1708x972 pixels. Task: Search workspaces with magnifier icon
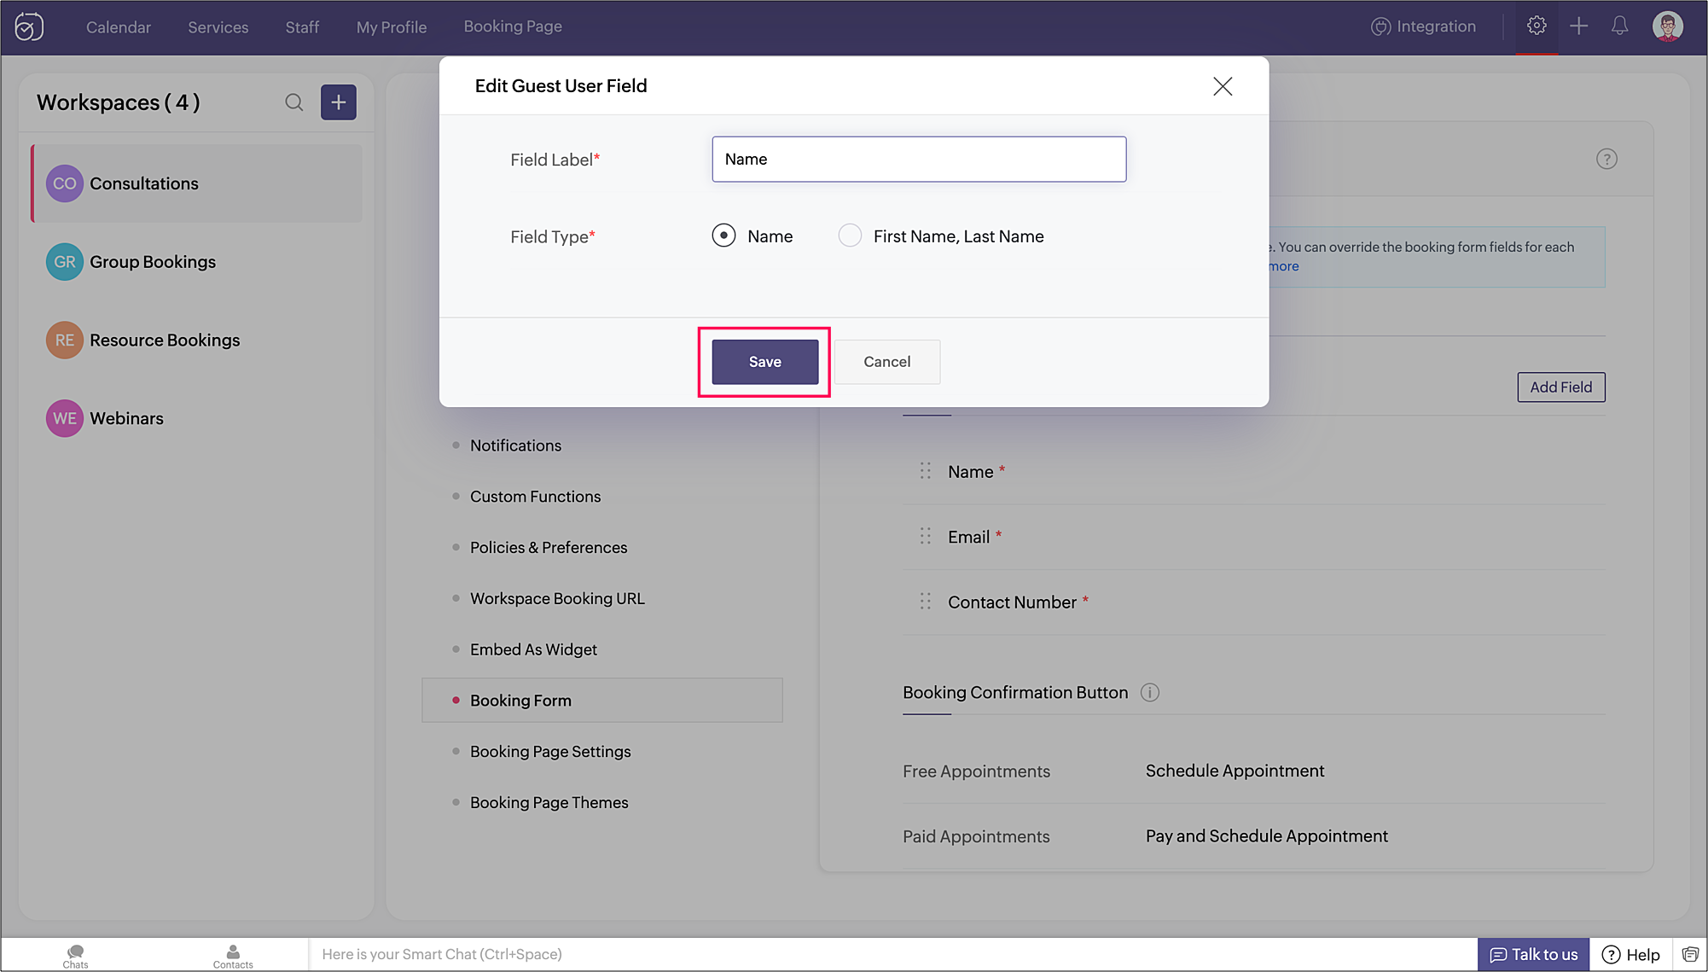pyautogui.click(x=294, y=102)
